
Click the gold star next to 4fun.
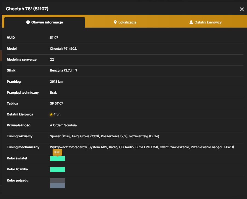(51, 114)
